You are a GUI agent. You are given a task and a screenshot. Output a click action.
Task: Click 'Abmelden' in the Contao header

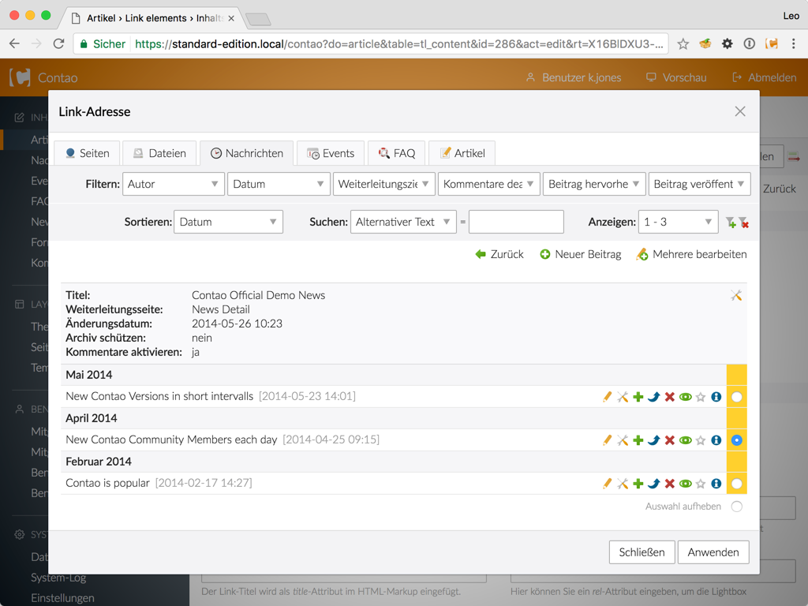(x=764, y=77)
